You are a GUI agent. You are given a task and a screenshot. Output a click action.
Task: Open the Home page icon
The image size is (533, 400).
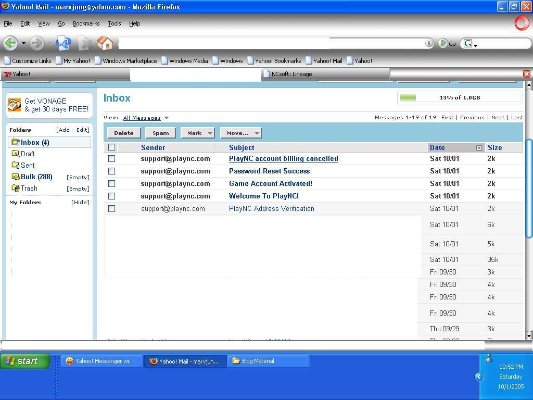(x=105, y=43)
